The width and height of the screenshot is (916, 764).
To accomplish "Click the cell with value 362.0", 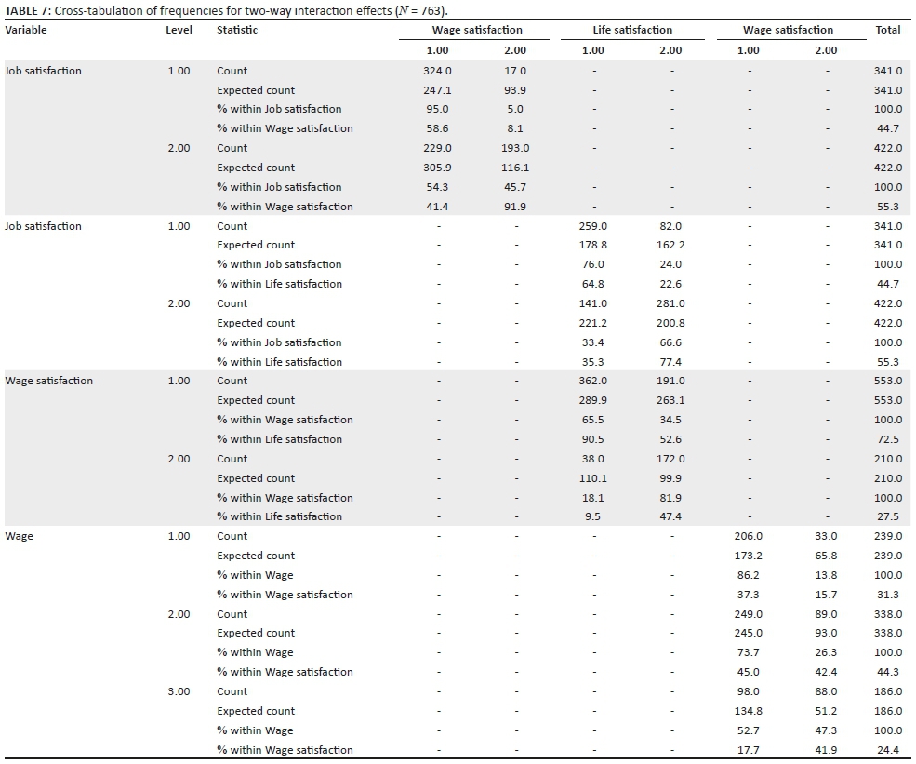I will (x=592, y=381).
